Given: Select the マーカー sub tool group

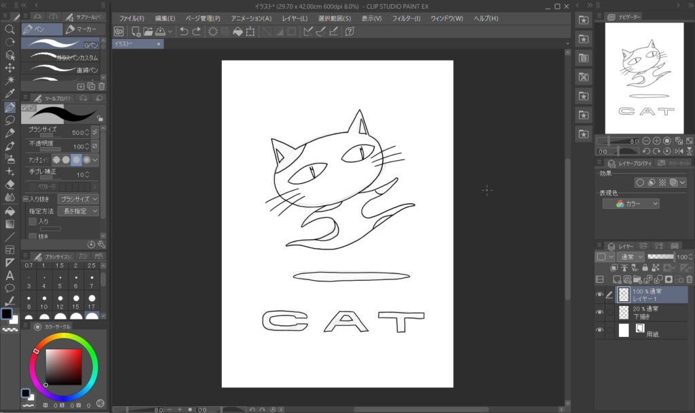Looking at the screenshot, I should [x=81, y=29].
